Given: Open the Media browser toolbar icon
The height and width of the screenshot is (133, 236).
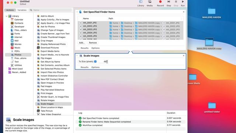Looking at the screenshot, I should pos(149,3).
